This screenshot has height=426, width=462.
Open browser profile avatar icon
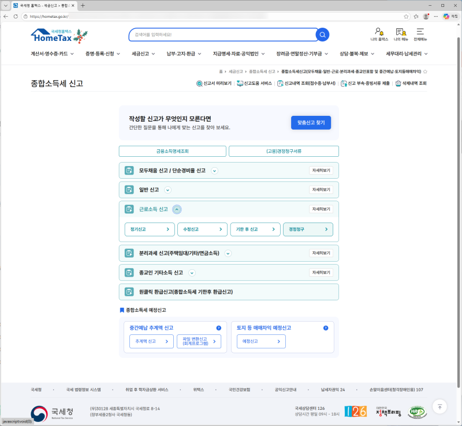(426, 17)
